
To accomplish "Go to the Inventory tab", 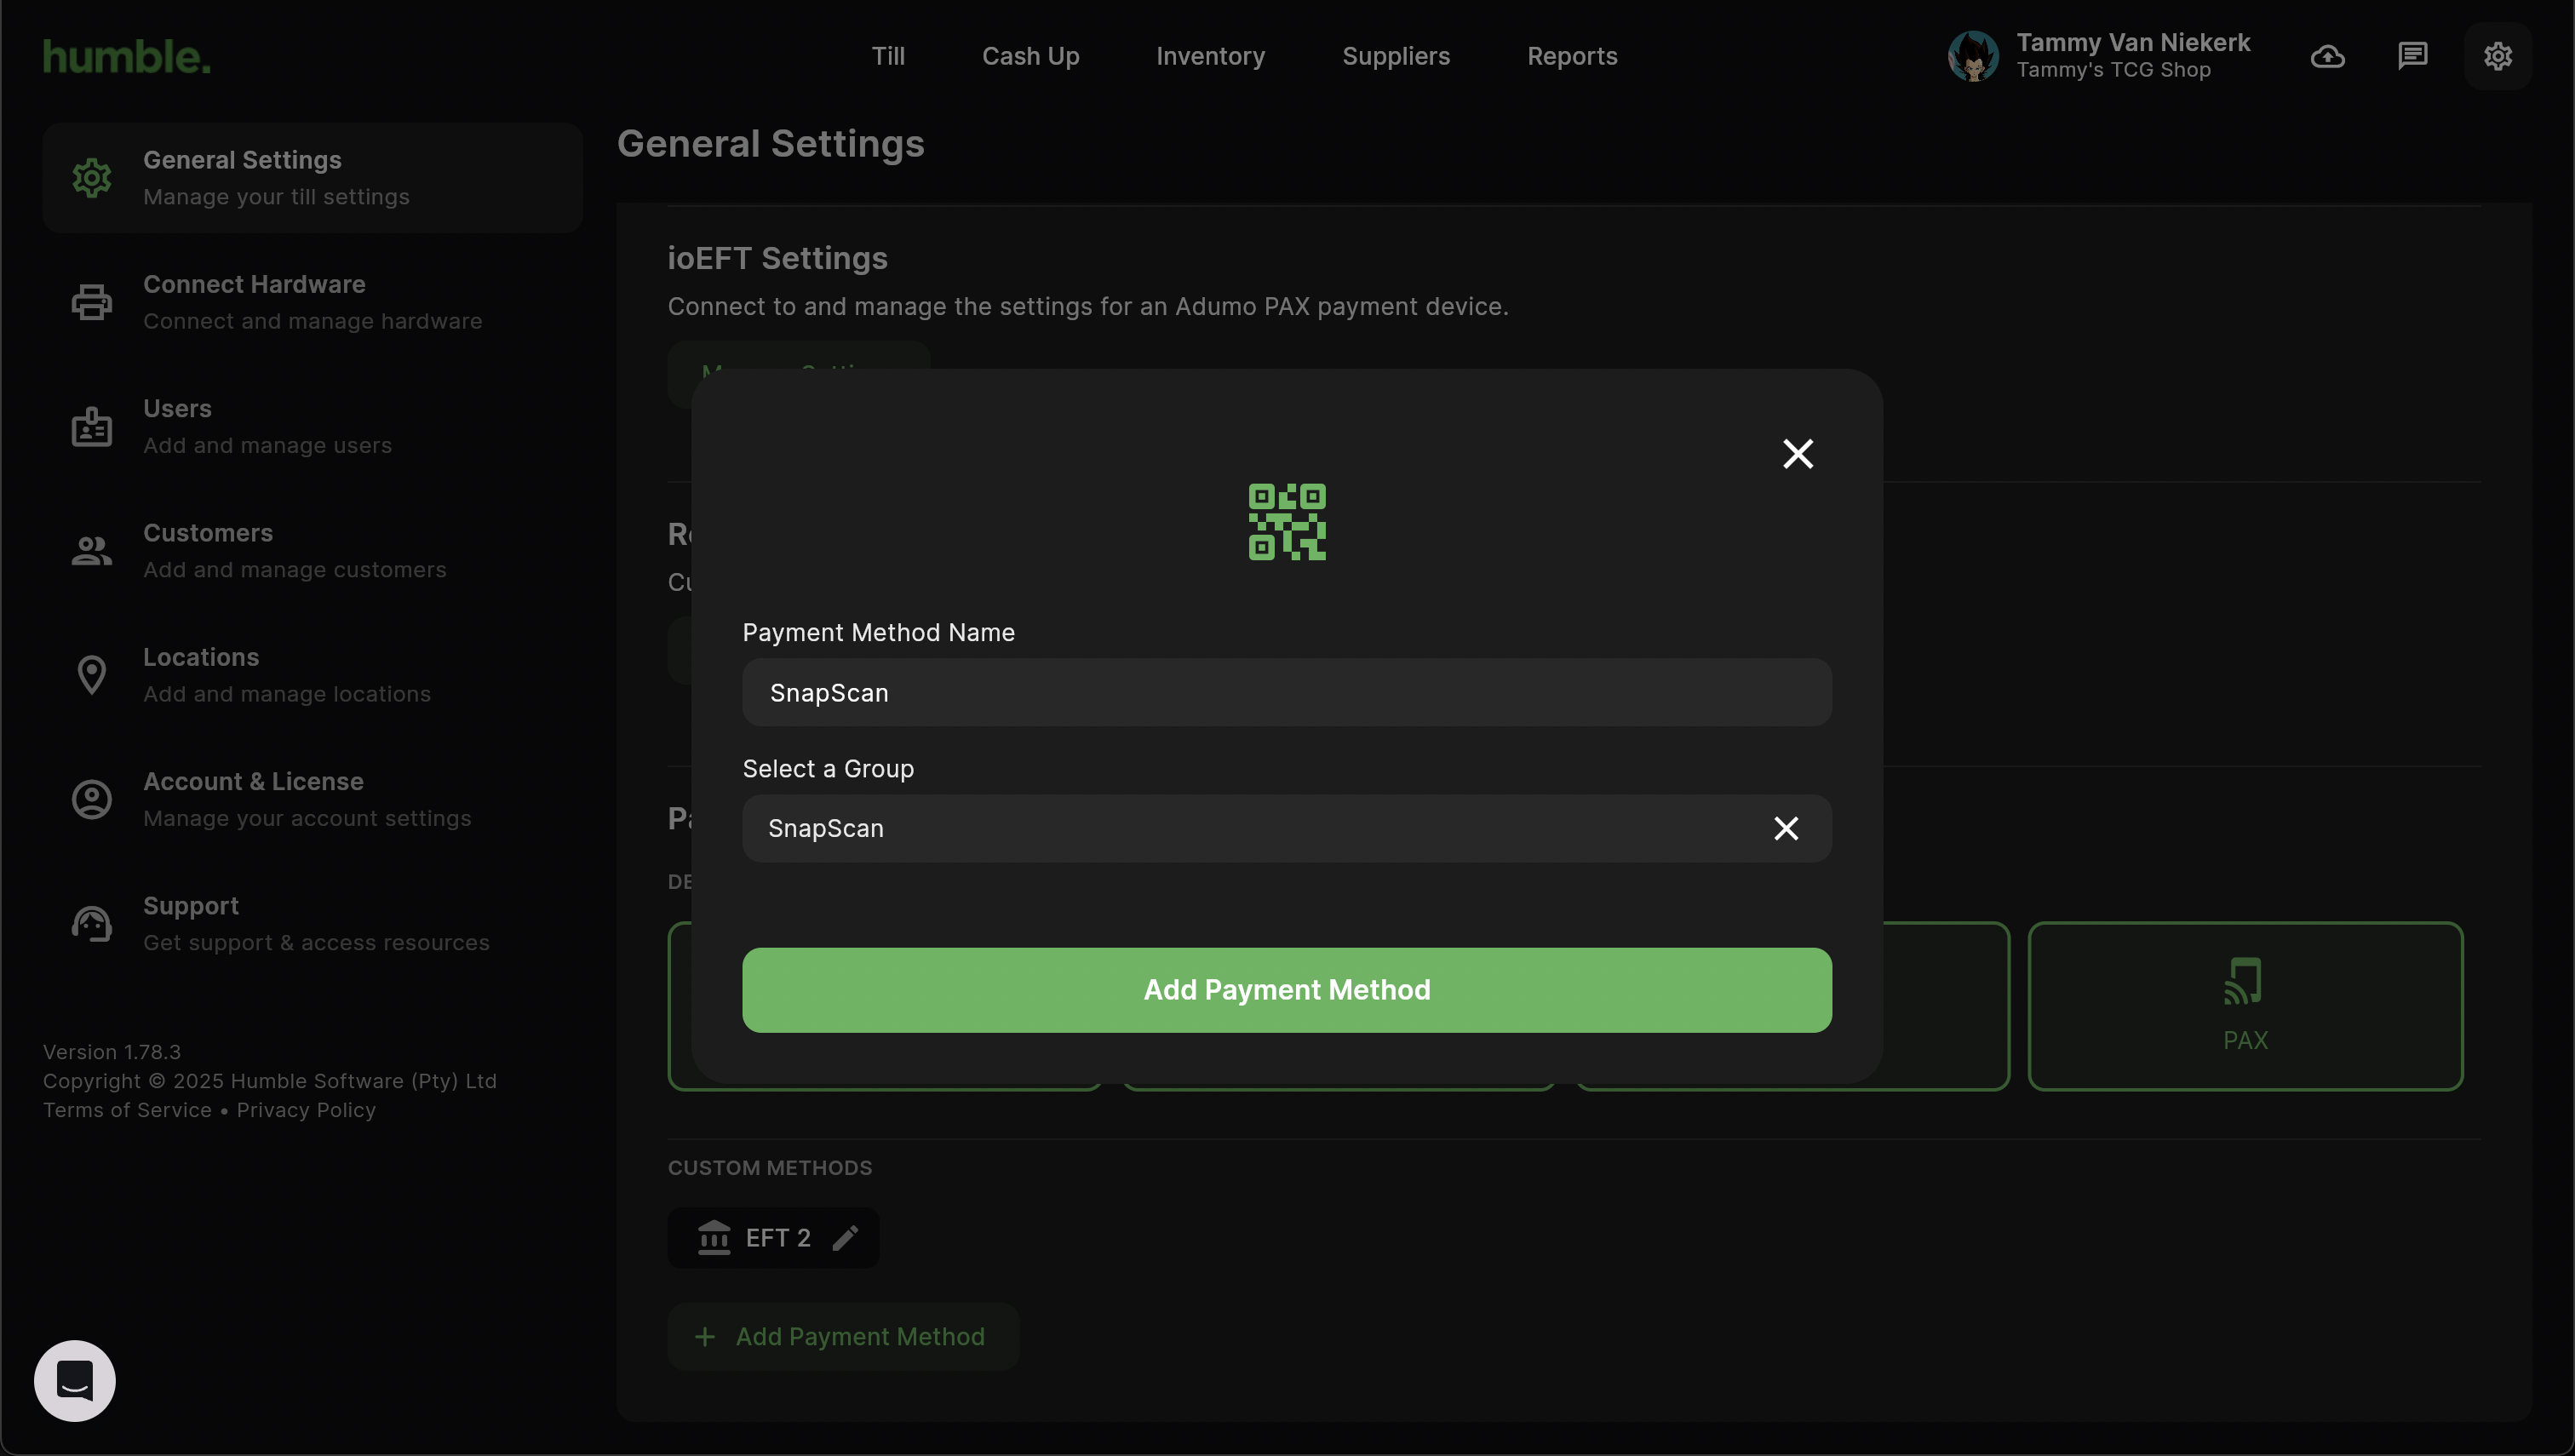I will [1210, 56].
